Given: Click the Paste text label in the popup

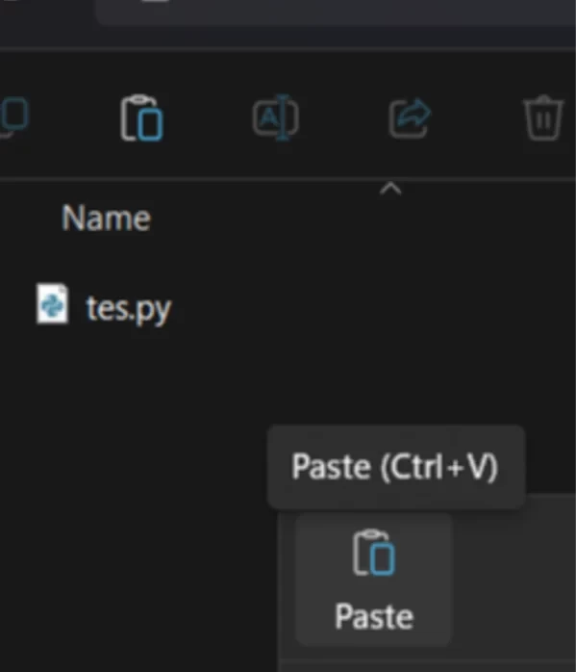Looking at the screenshot, I should pyautogui.click(x=374, y=617).
